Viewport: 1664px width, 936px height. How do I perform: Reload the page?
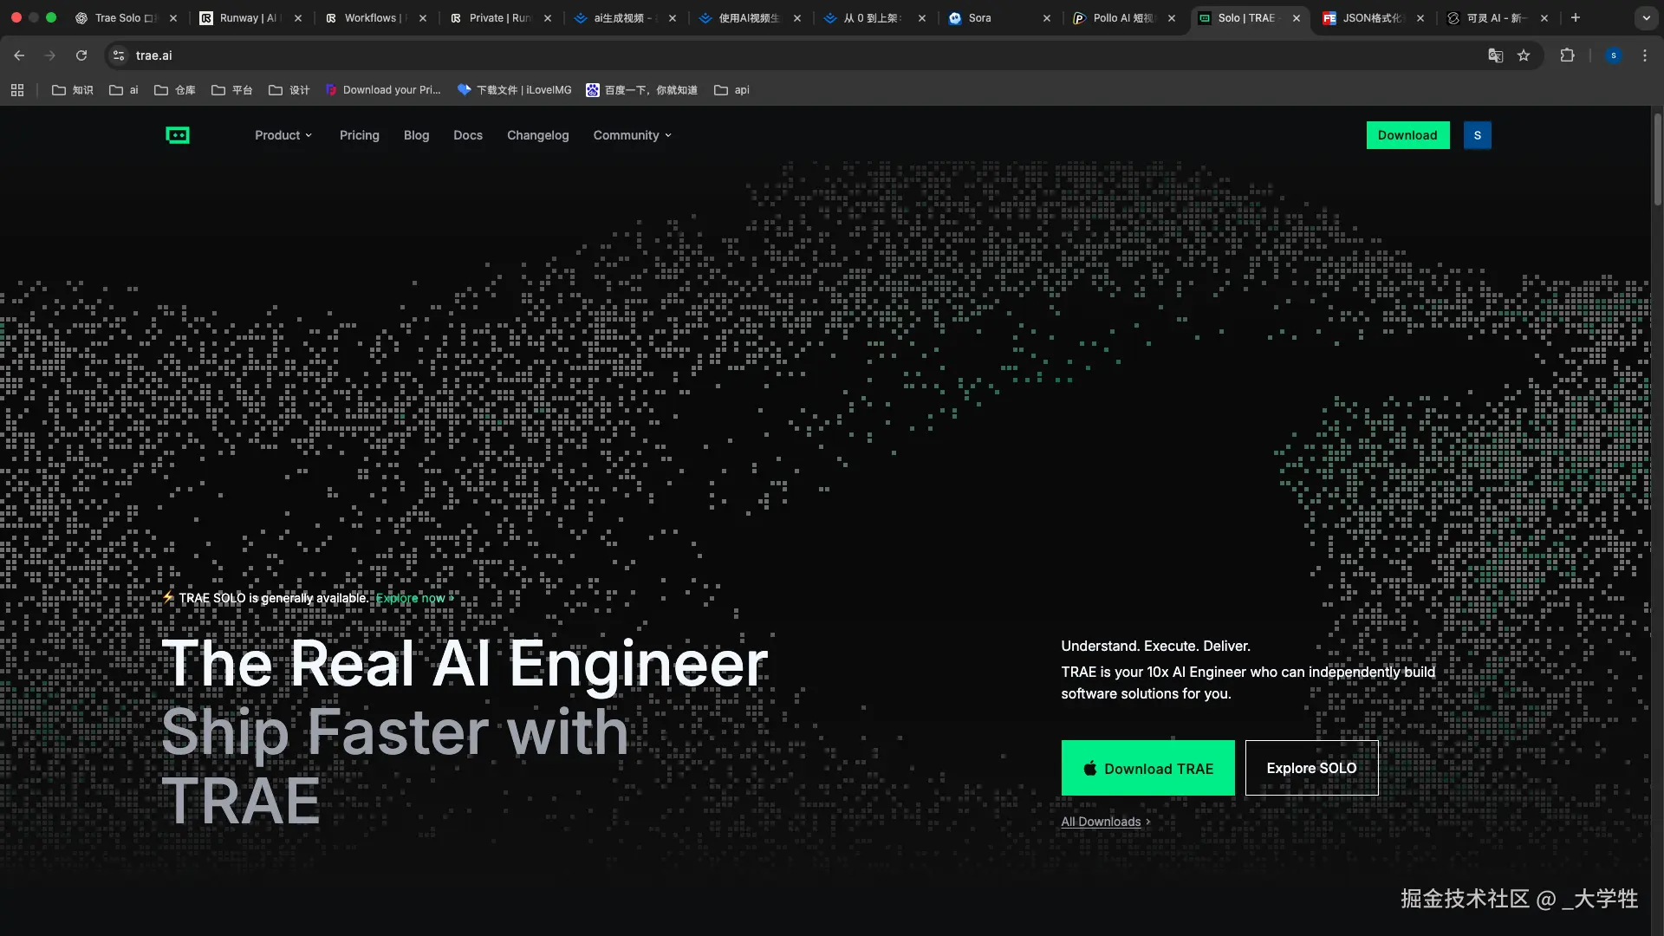click(x=81, y=55)
